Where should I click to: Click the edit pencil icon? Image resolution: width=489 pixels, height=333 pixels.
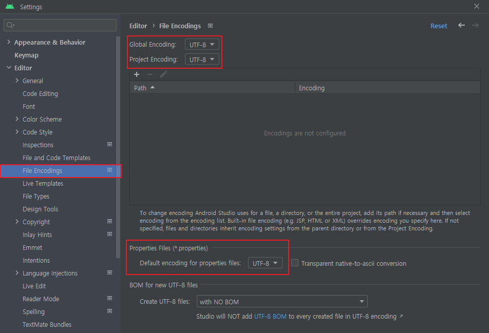163,74
